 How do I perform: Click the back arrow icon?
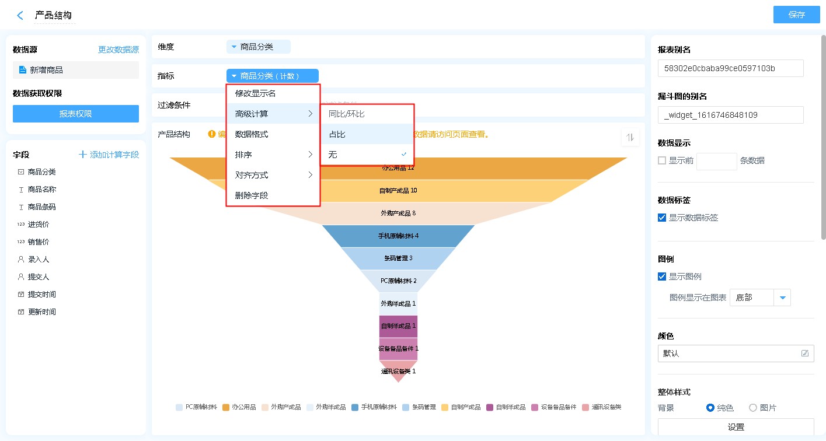click(x=20, y=16)
